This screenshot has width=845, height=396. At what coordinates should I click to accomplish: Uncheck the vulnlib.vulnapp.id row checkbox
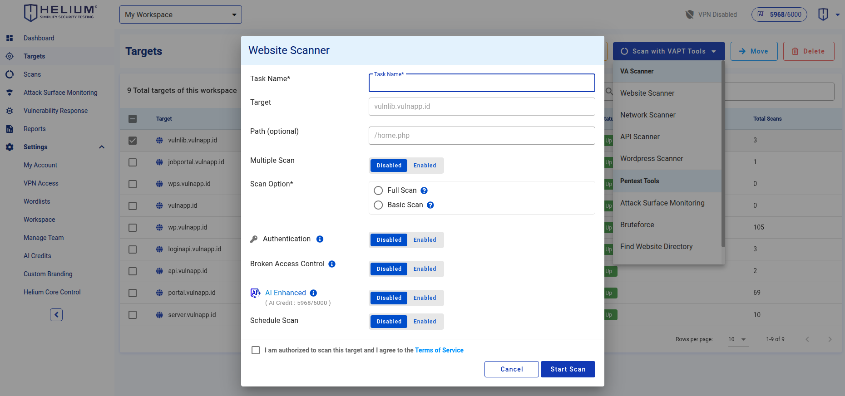pos(133,141)
